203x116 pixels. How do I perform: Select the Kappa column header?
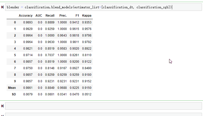pyautogui.click(x=87, y=16)
